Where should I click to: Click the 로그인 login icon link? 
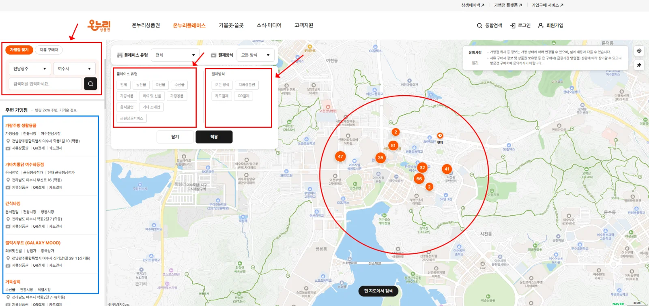pyautogui.click(x=520, y=26)
